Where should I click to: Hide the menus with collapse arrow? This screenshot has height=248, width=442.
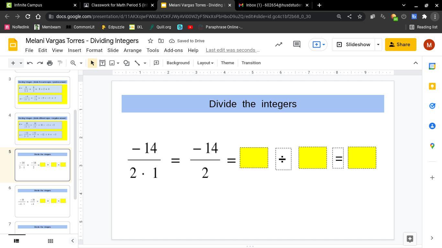[415, 63]
